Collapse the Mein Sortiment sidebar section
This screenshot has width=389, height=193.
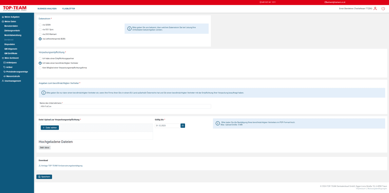click(11, 58)
